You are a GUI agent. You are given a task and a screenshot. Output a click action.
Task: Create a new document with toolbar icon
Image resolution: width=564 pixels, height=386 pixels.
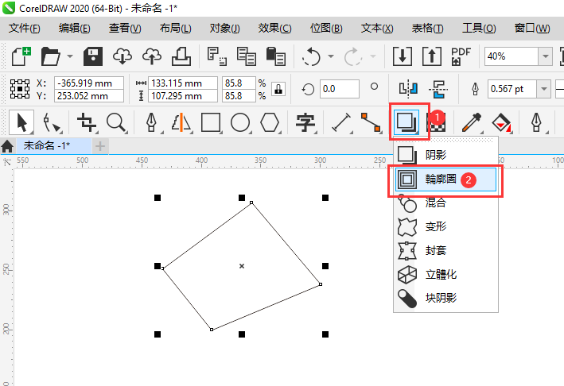click(x=21, y=56)
